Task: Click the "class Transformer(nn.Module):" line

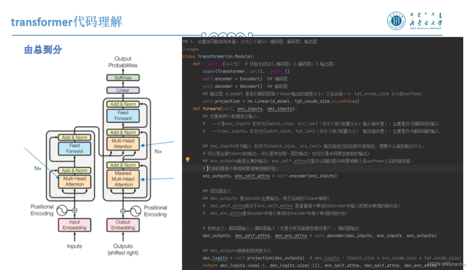Action: tap(219, 56)
